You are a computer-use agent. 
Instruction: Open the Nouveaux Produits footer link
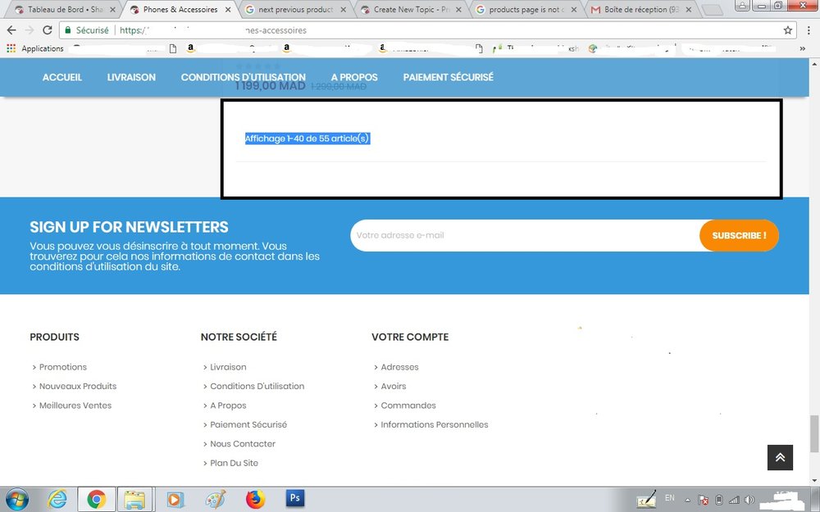coord(78,387)
